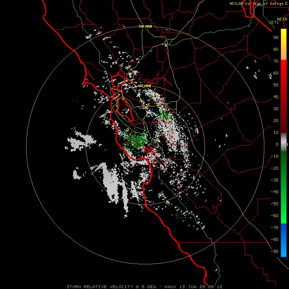The image size is (289, 289).
Task: Click the positive 90 value at scale top
Action: click(276, 38)
